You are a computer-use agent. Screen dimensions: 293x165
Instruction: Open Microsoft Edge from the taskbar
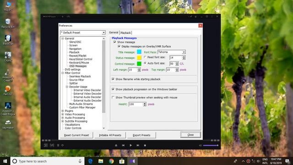tap(91, 161)
